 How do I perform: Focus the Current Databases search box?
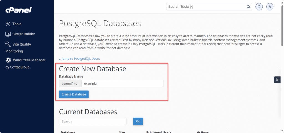(93, 121)
